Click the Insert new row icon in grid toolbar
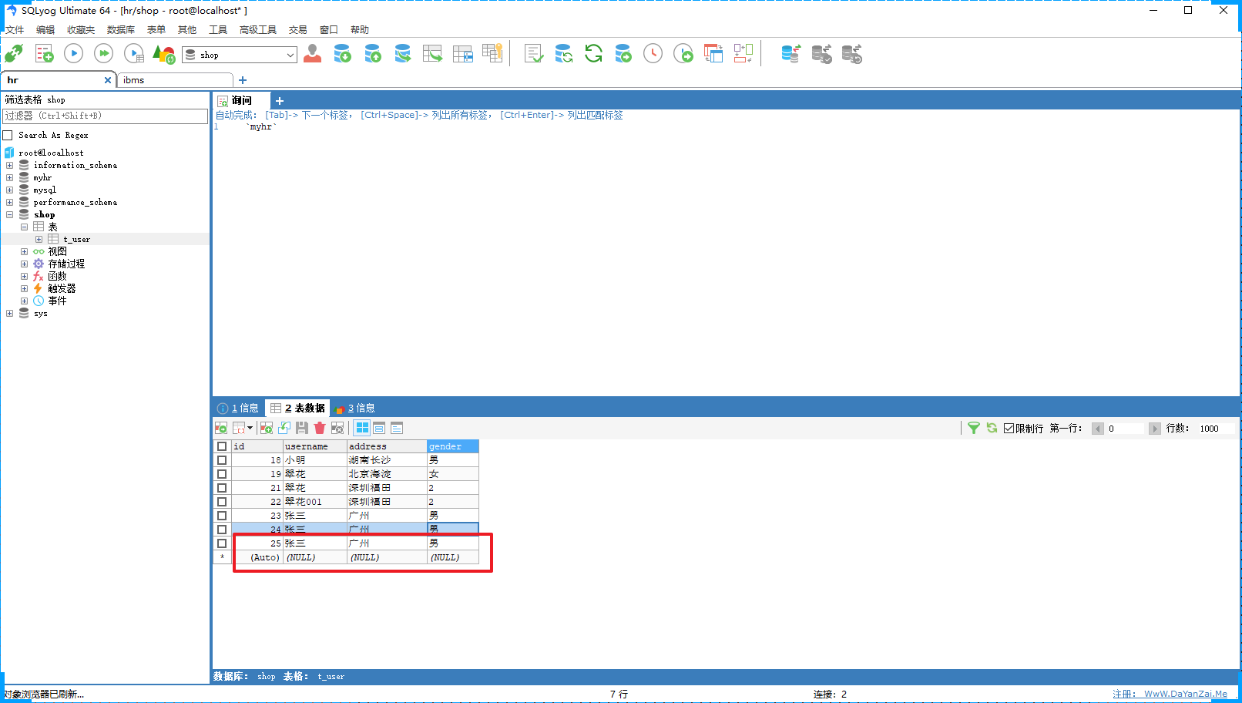 (267, 428)
